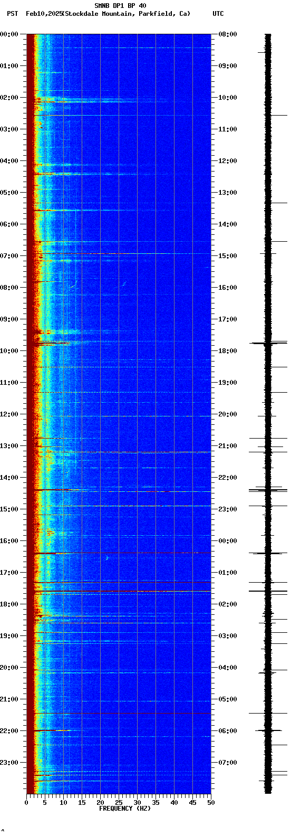Select the "Stockdale Mountain, Parkfield, Ca" location text
291x836 pixels.
(127, 14)
